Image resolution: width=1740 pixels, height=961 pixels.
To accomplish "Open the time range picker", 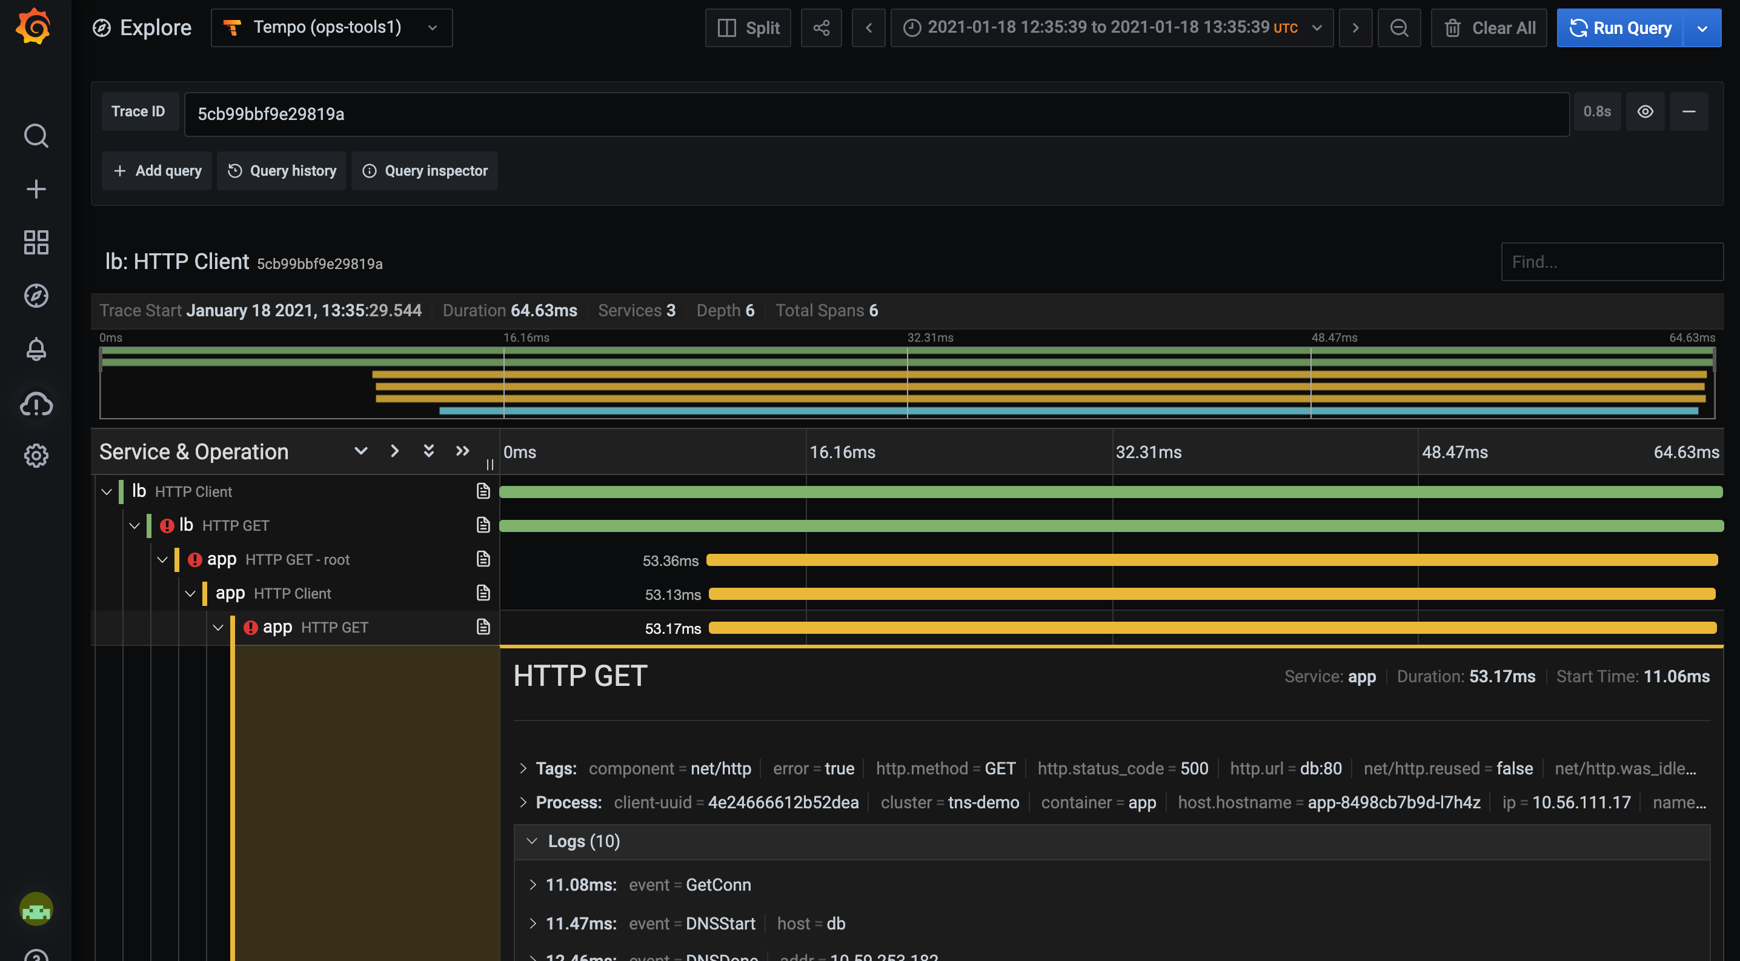I will tap(1111, 28).
